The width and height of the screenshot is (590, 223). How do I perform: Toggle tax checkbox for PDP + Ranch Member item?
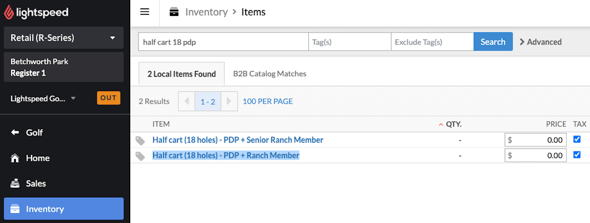point(577,155)
